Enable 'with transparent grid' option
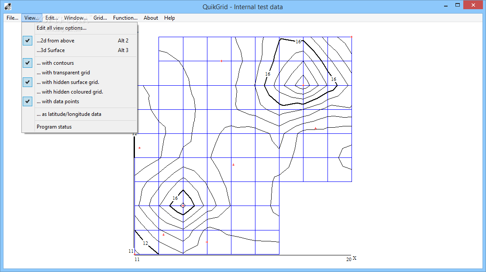Screen dimensions: 486x272 coord(63,73)
